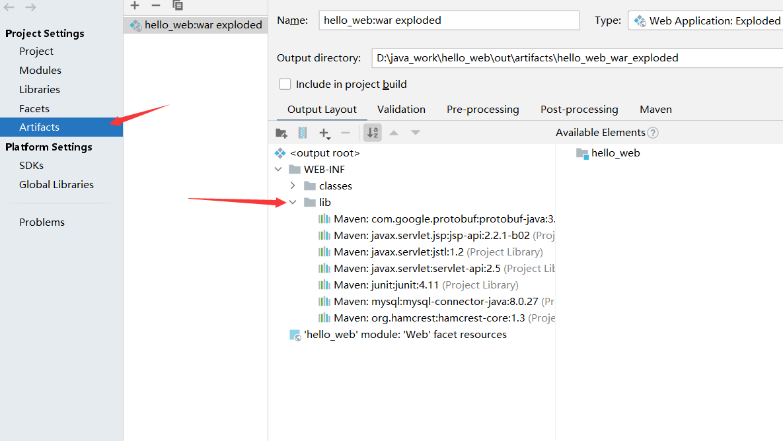Switch to the Validation tab
This screenshot has width=783, height=441.
[401, 110]
